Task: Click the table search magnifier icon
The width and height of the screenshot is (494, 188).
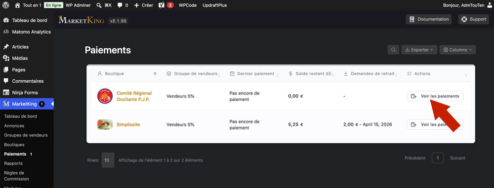Action: 393,50
